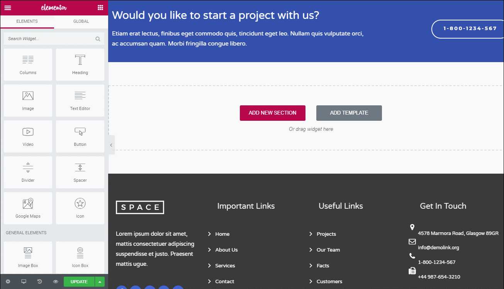This screenshot has height=289, width=504.
Task: Select the Spacer widget
Action: click(80, 172)
